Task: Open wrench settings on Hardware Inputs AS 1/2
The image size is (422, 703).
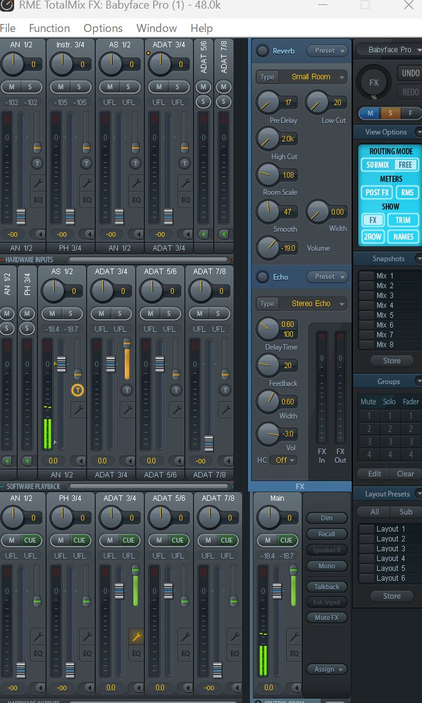Action: 136,183
